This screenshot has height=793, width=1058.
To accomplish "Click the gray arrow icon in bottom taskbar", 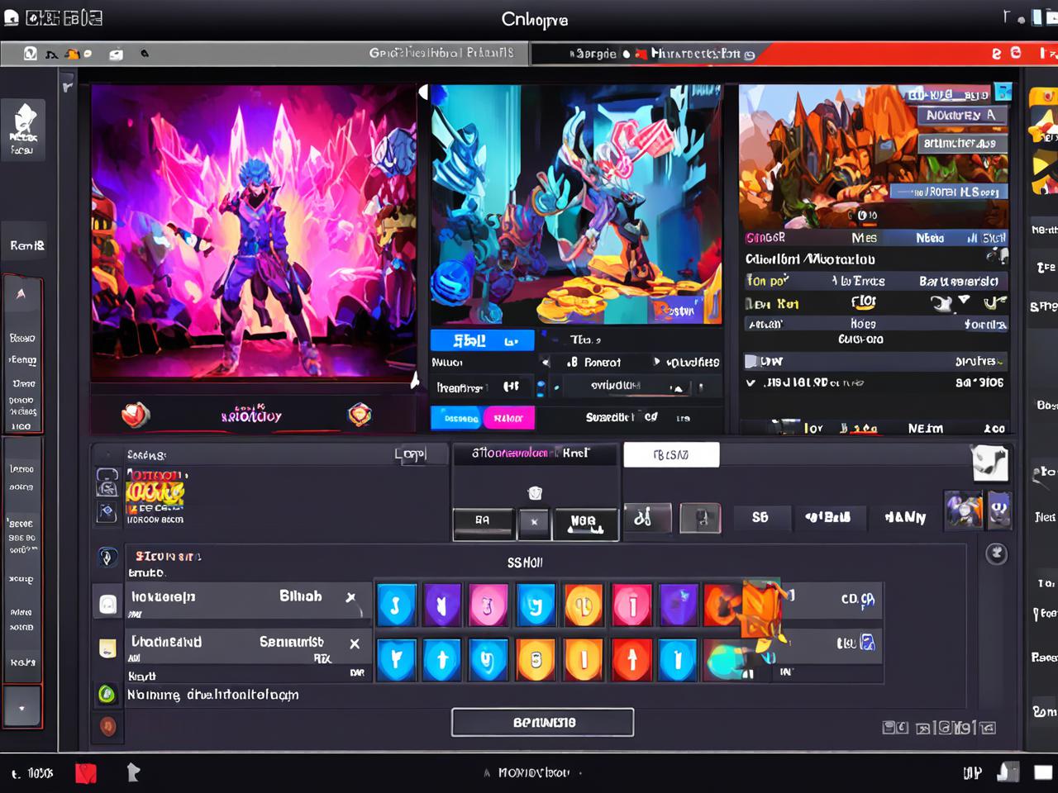I will pos(132,772).
